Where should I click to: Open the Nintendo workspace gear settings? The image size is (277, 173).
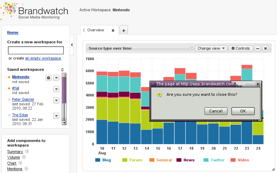49,78
